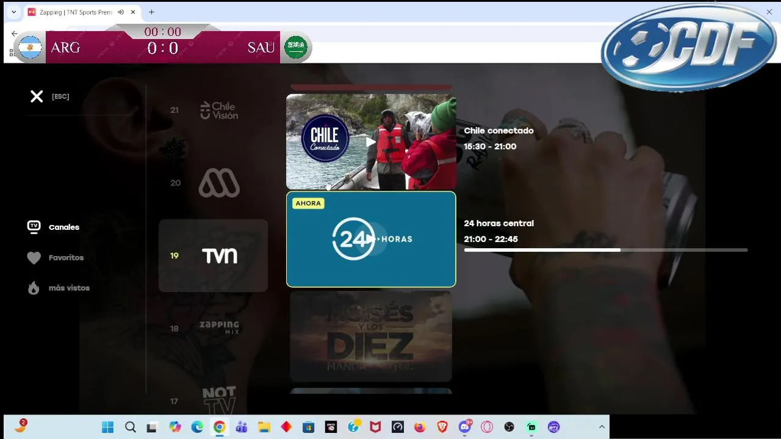
Task: Click the AHORA badge
Action: 308,203
